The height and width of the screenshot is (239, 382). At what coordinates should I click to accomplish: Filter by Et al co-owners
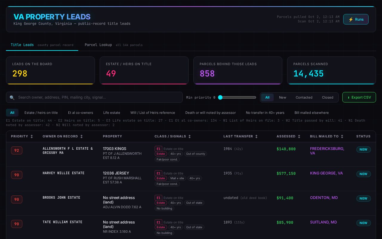(x=81, y=113)
